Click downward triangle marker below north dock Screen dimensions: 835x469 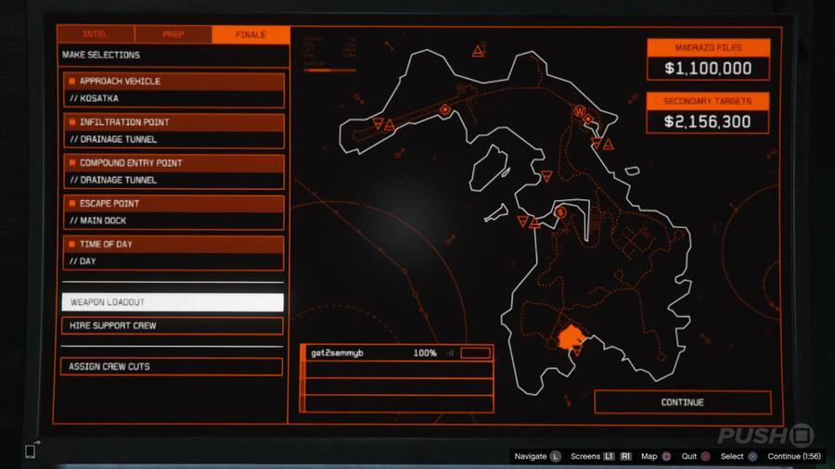(x=597, y=143)
